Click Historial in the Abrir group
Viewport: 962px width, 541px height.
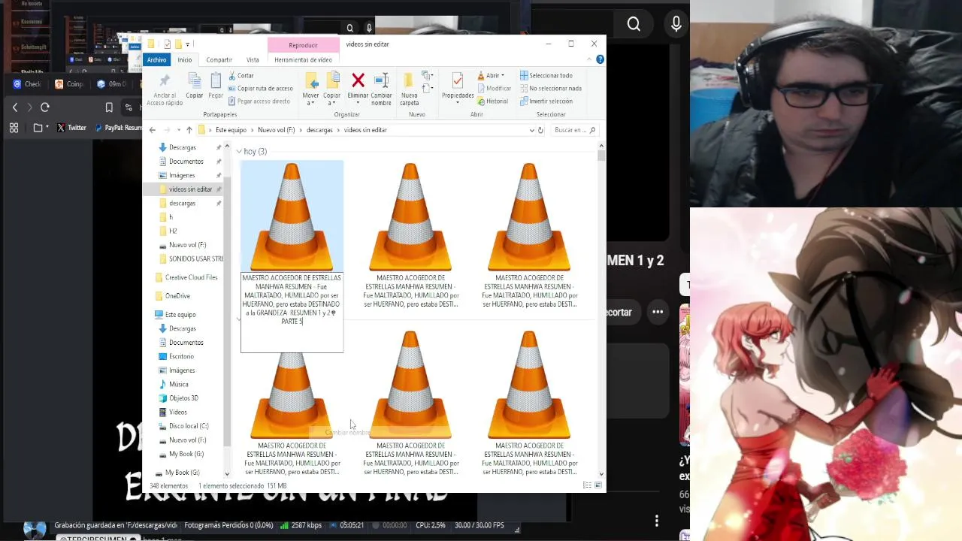tap(492, 101)
